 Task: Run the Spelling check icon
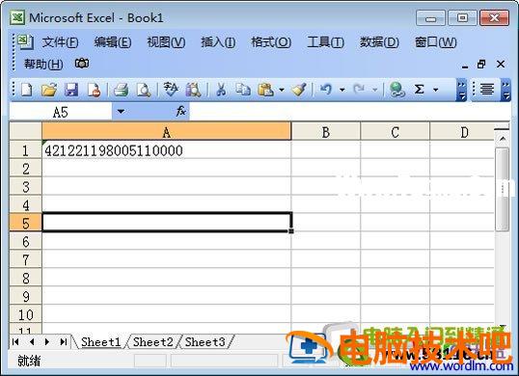pyautogui.click(x=171, y=90)
